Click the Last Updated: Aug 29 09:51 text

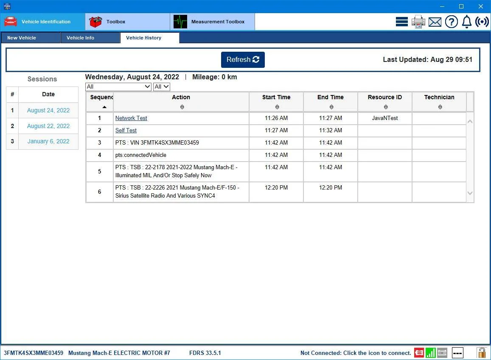[427, 59]
